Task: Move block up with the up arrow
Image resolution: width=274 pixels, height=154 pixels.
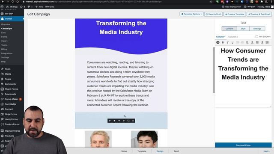Action: pos(114,121)
